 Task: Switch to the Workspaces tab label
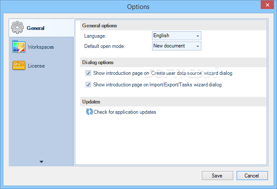(41, 47)
